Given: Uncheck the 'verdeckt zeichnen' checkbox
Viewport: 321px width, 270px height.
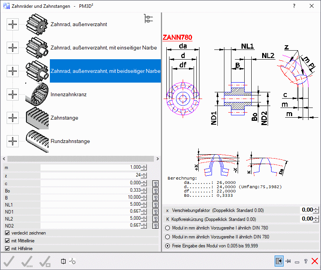Looking at the screenshot, I should (x=7, y=233).
